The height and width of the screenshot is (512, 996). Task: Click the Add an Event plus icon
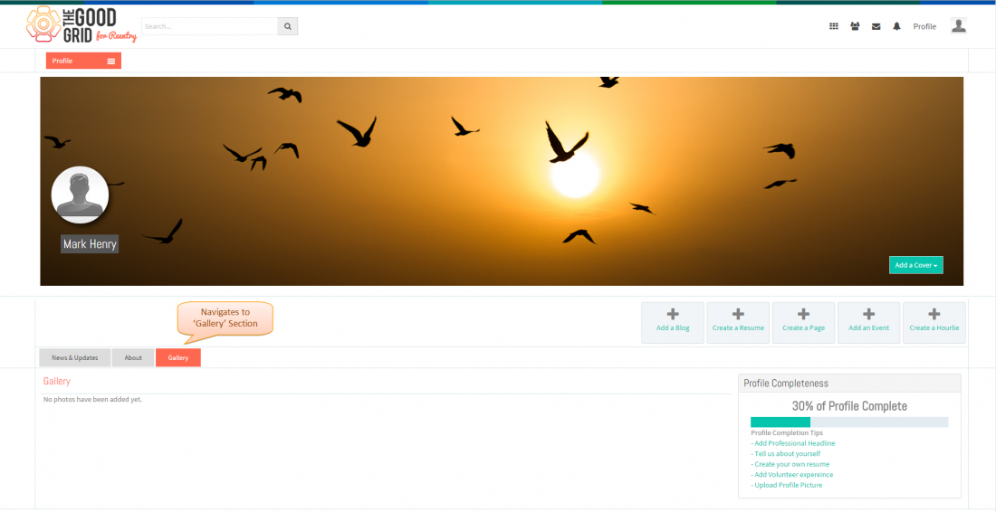[x=869, y=313]
